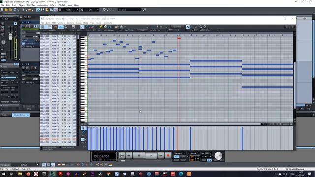This screenshot has width=315, height=177.
Task: Solo track 2 with S button
Action: pyautogui.click(x=23, y=68)
